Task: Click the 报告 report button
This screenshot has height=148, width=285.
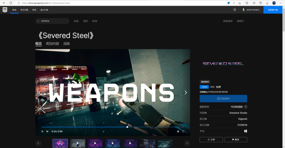Action: pyautogui.click(x=235, y=139)
